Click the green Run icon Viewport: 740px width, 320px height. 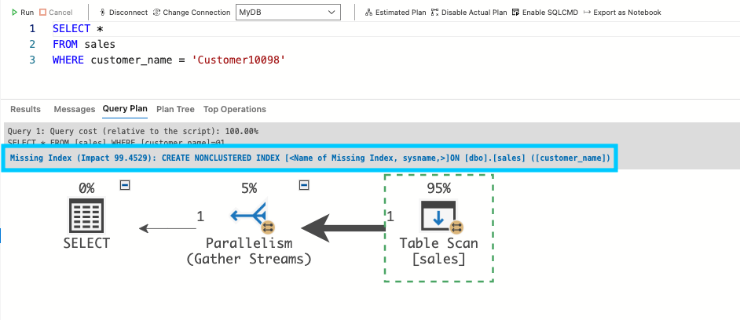(x=15, y=13)
